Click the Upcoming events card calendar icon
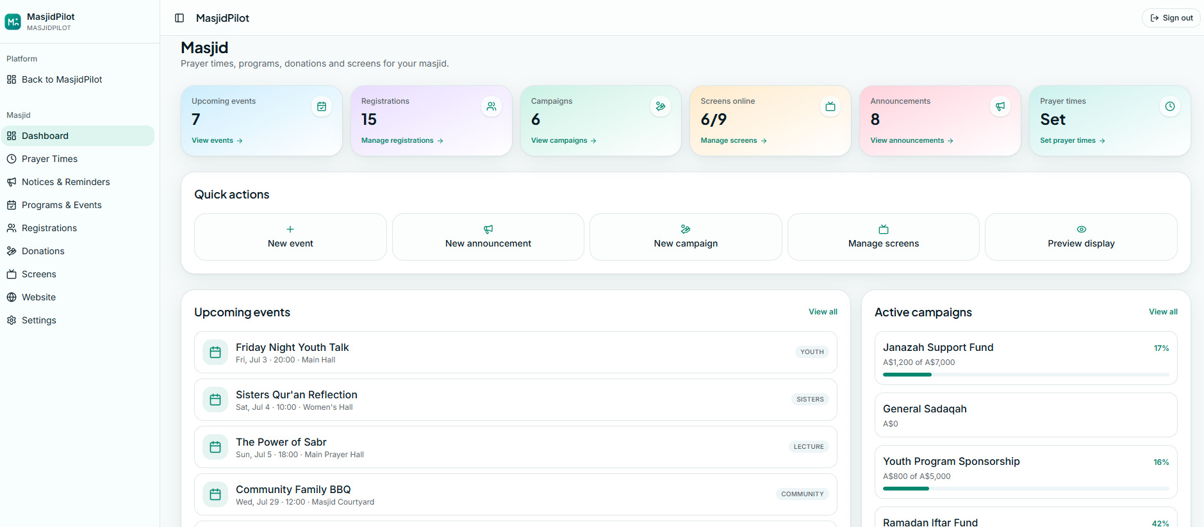The height and width of the screenshot is (527, 1204). (x=322, y=106)
